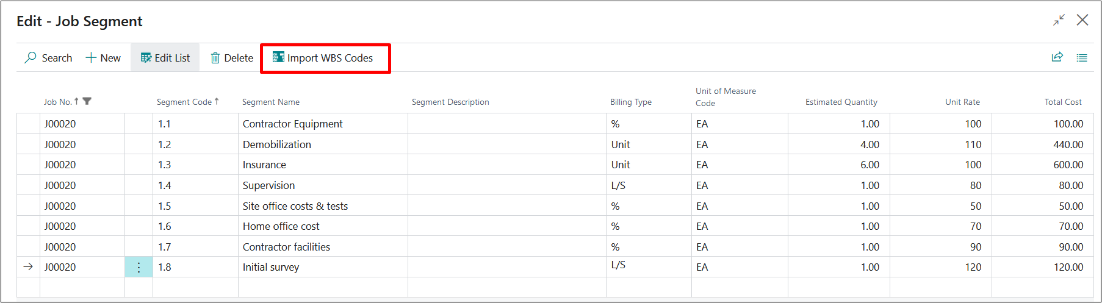
Task: Click the Import WBS Codes icon
Action: coord(278,57)
